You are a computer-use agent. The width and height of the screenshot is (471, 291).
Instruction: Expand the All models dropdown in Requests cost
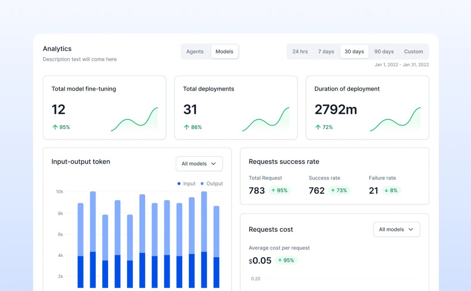click(x=396, y=229)
